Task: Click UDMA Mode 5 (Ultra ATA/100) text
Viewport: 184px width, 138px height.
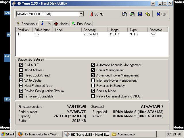Action: pyautogui.click(x=138, y=116)
